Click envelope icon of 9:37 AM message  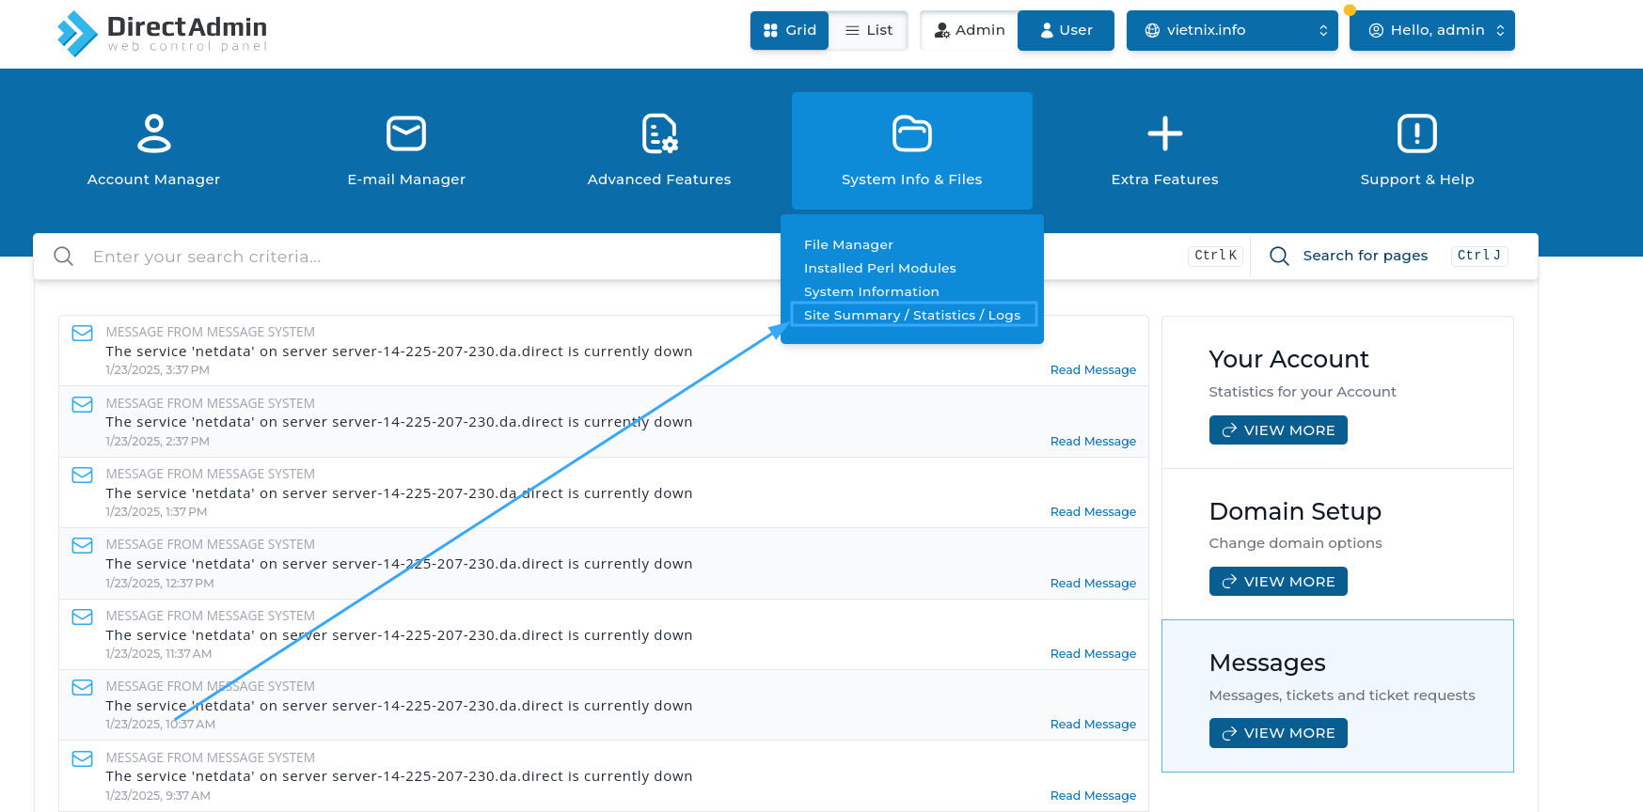pos(83,758)
